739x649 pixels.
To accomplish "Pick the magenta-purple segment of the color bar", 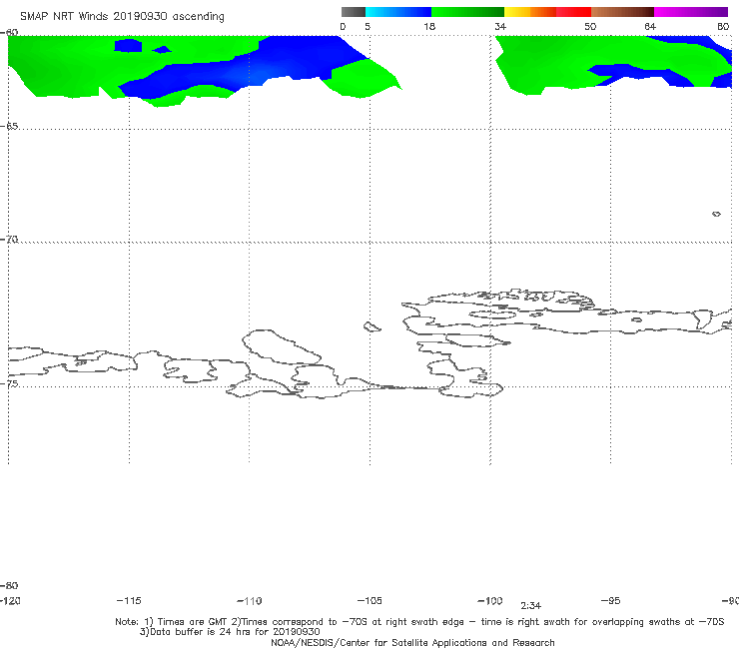I will point(691,12).
